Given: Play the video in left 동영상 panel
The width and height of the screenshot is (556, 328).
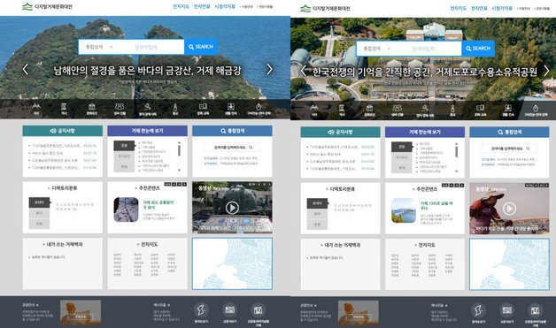Looking at the screenshot, I should (x=232, y=208).
